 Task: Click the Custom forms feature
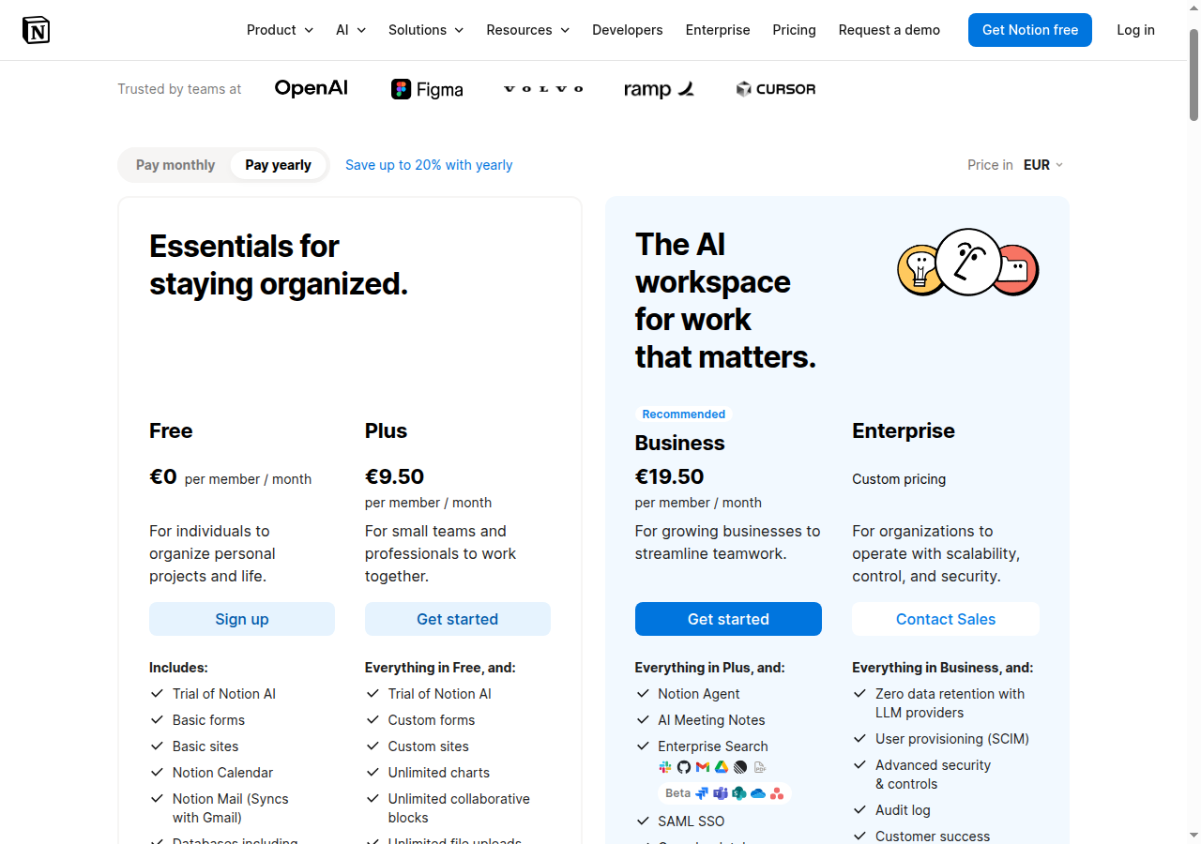point(432,720)
